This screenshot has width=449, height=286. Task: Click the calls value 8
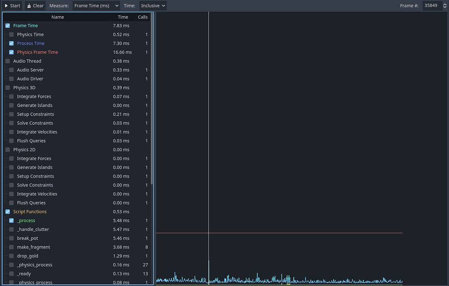(146, 247)
